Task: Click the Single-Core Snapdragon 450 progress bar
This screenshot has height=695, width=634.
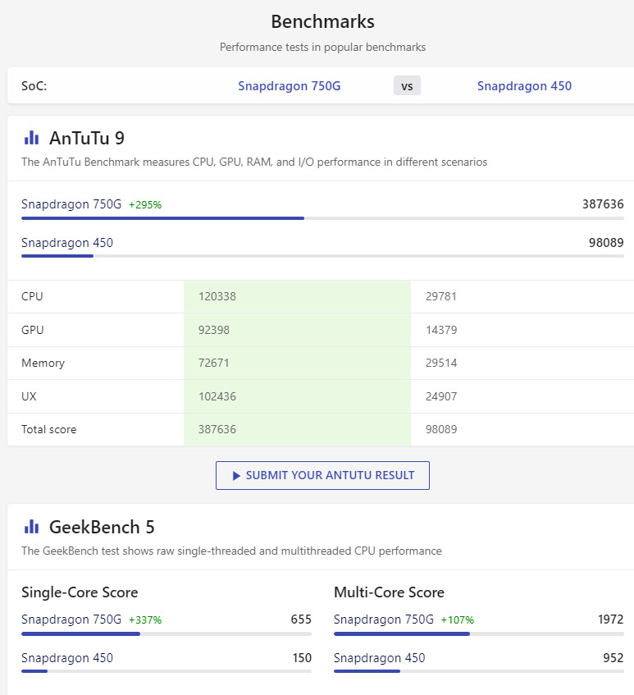Action: [x=166, y=671]
